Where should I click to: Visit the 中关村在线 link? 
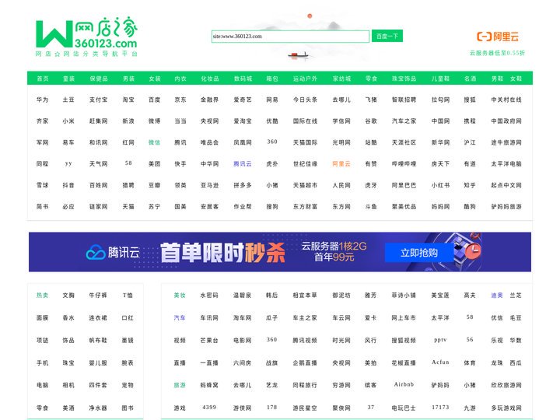click(x=506, y=100)
